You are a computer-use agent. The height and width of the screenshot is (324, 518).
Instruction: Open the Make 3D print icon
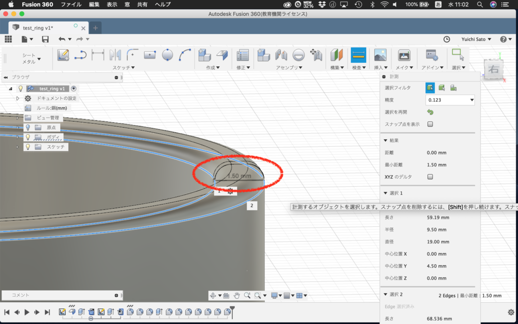click(404, 55)
